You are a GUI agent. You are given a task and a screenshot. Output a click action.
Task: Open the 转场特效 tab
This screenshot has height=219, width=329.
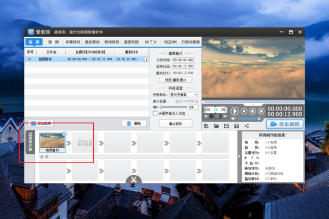[112, 42]
